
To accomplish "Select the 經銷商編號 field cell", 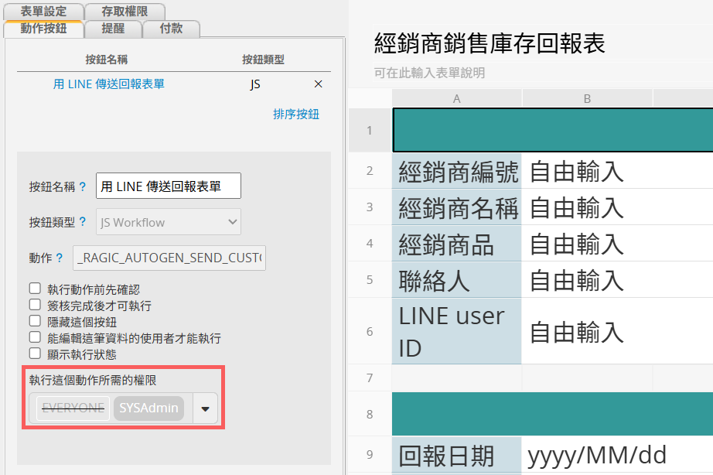I will click(457, 171).
